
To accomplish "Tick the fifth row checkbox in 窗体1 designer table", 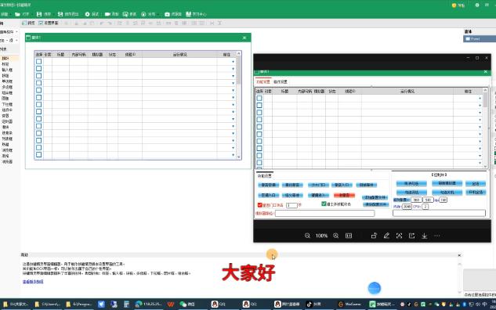I will point(38,90).
